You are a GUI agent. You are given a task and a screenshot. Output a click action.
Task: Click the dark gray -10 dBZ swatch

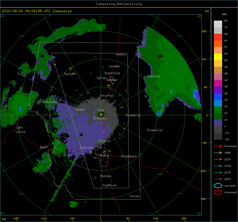(218, 136)
